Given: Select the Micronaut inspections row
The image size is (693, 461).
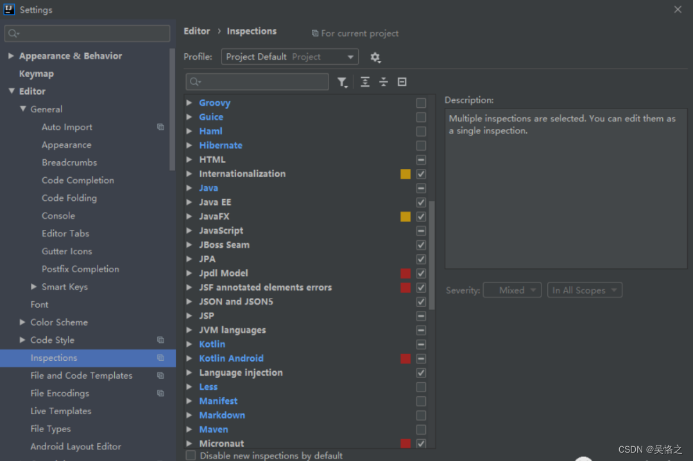Looking at the screenshot, I should pos(306,443).
